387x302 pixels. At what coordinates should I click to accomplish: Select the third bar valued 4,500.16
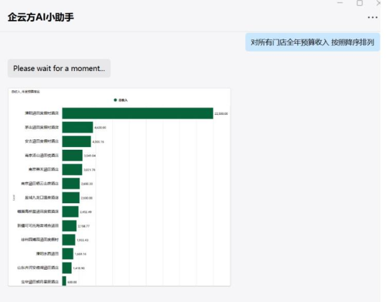click(x=76, y=141)
